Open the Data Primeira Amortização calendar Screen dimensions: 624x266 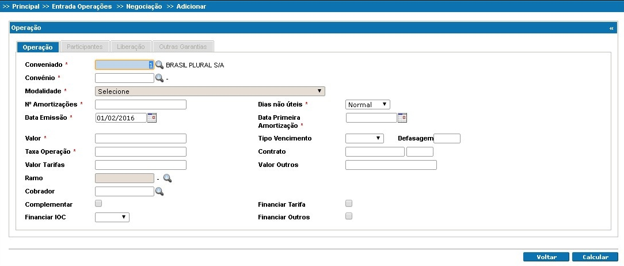pyautogui.click(x=402, y=117)
